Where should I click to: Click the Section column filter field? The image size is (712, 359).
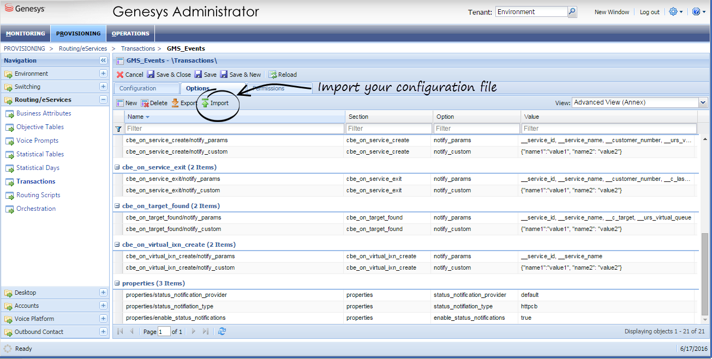tap(388, 129)
